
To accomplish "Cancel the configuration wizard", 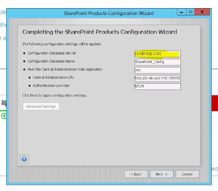I will 187,174.
